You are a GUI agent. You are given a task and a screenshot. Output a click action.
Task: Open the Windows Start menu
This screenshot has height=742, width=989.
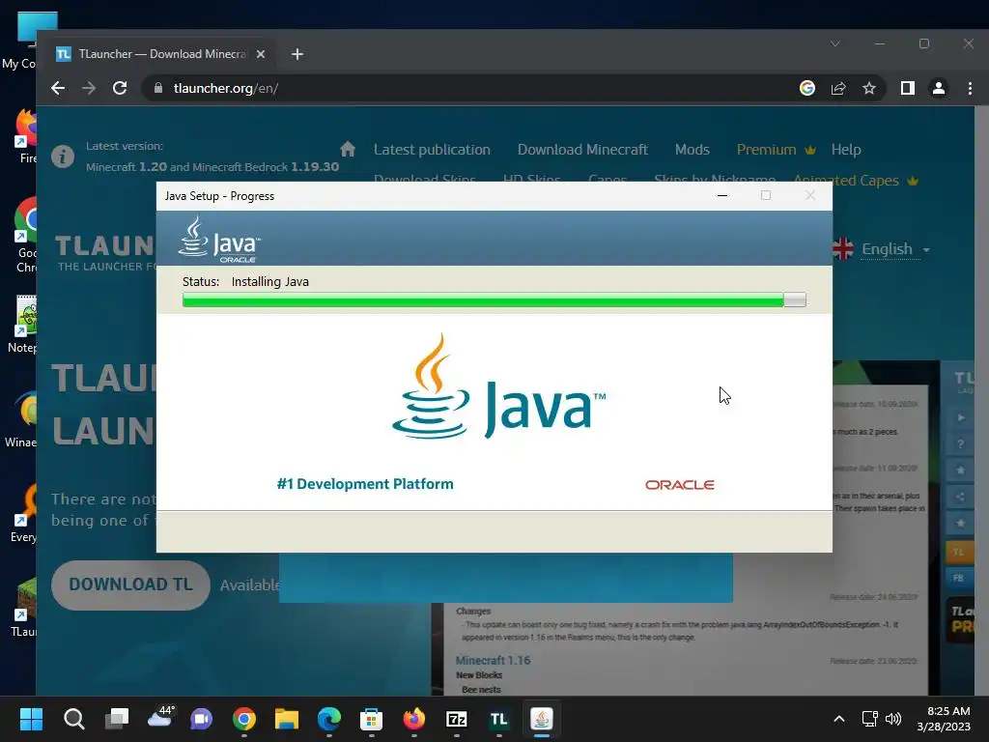tap(31, 719)
